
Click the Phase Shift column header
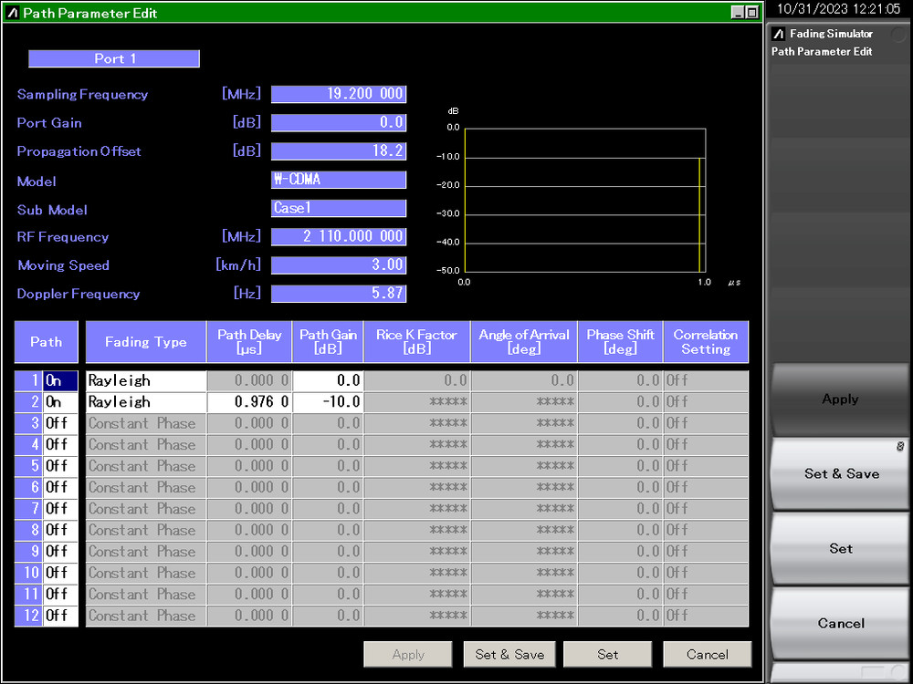620,342
